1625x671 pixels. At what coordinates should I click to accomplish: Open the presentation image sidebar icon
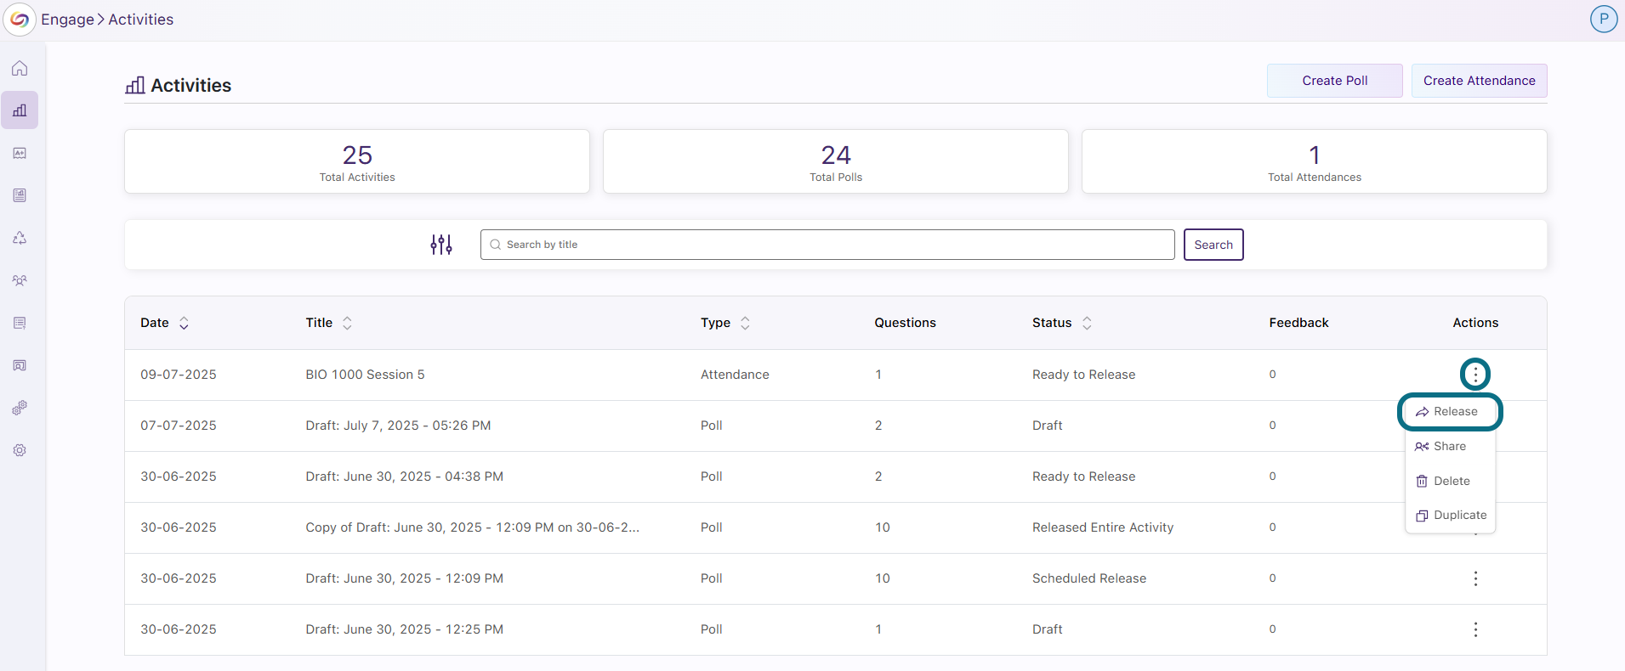point(20,153)
